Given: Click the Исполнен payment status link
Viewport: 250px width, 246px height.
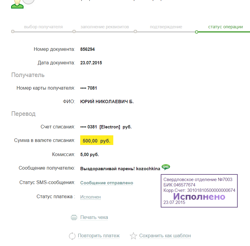Looking at the screenshot, I should tap(90, 197).
